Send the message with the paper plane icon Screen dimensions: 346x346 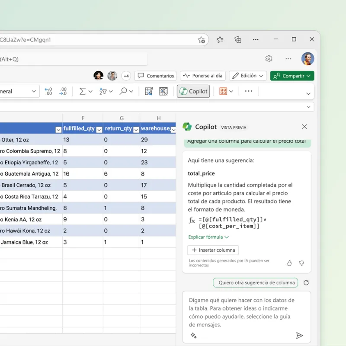300,335
